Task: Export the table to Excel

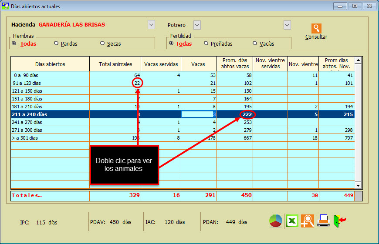Action: point(291,221)
